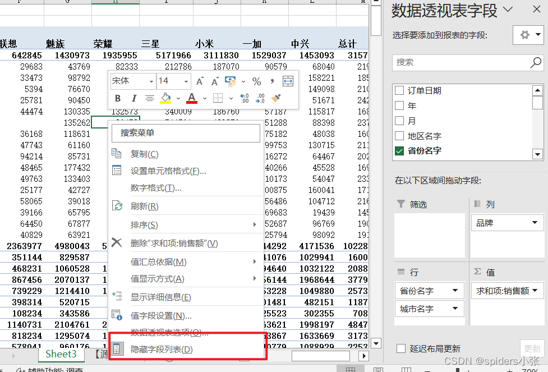Select 刷新(R) in context menu
The image size is (548, 372).
point(186,206)
